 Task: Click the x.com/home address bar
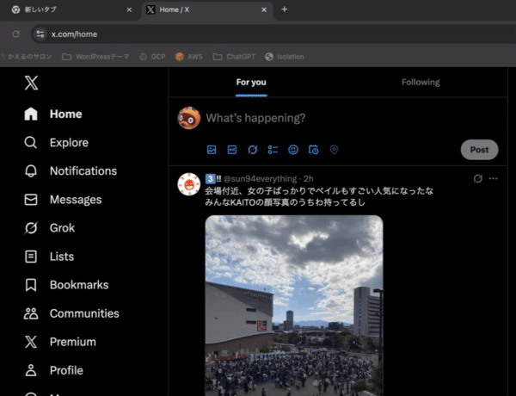point(273,34)
